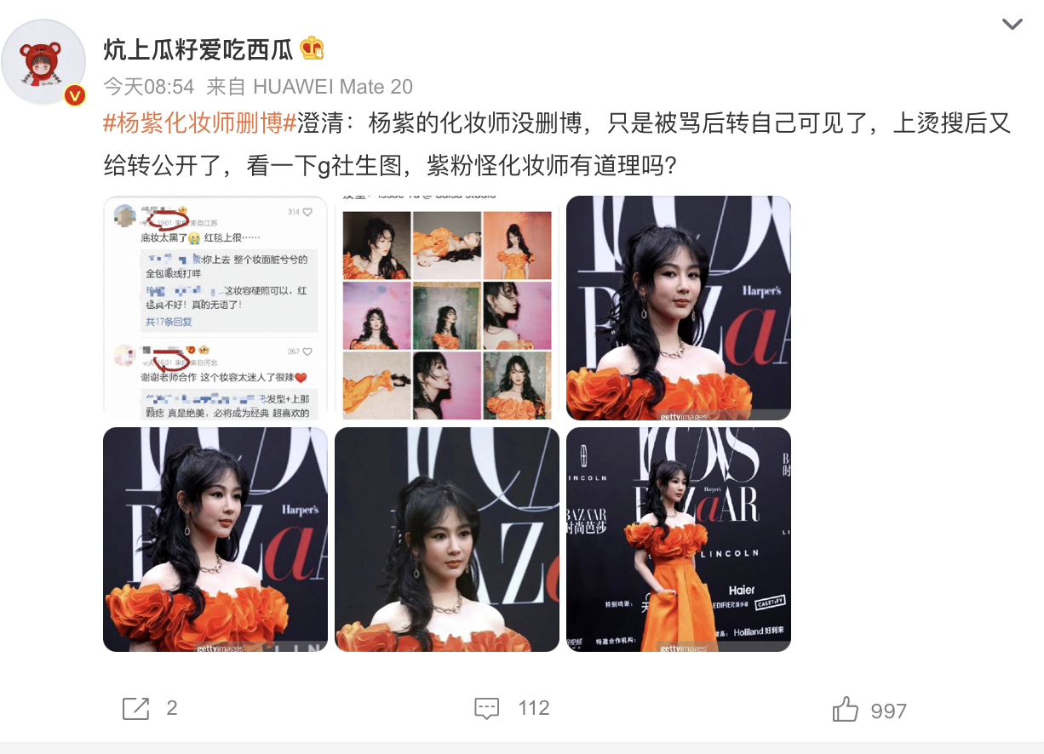Click the 112 comments count
The width and height of the screenshot is (1044, 754).
(x=534, y=708)
